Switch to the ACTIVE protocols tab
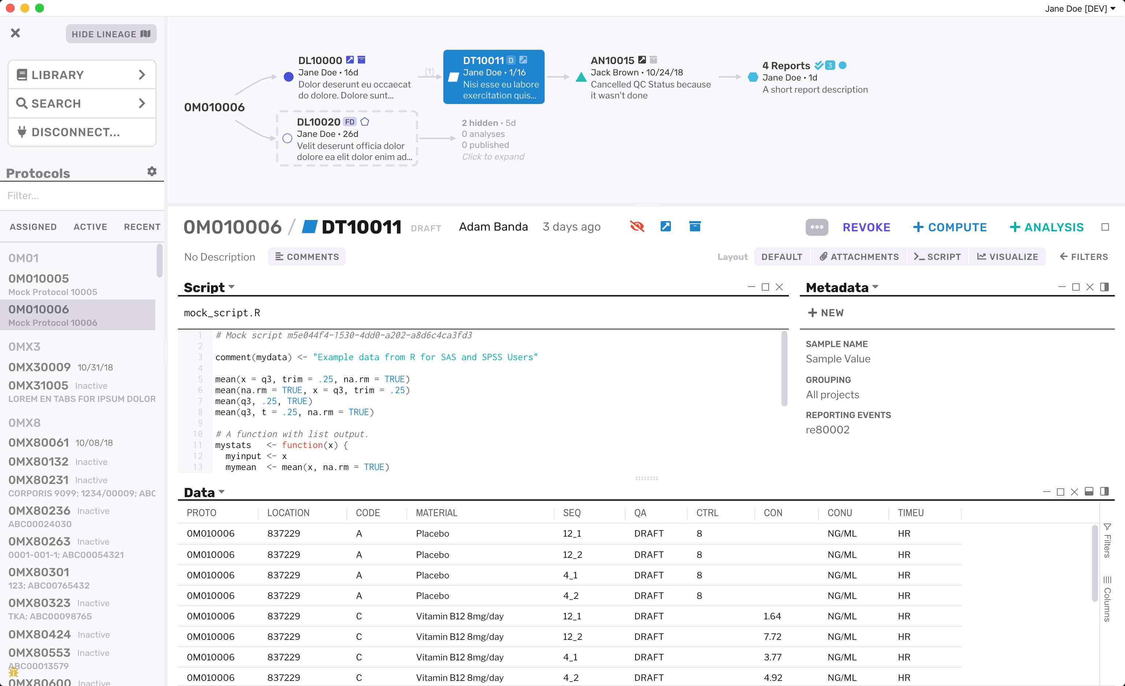1125x686 pixels. (90, 227)
